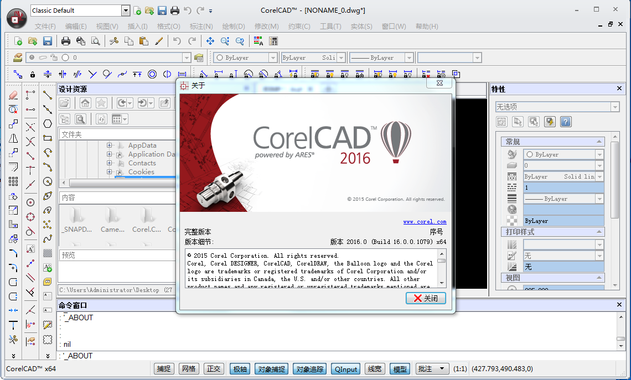This screenshot has width=631, height=380.
Task: Expand the AppData folder tree node
Action: pyautogui.click(x=110, y=145)
